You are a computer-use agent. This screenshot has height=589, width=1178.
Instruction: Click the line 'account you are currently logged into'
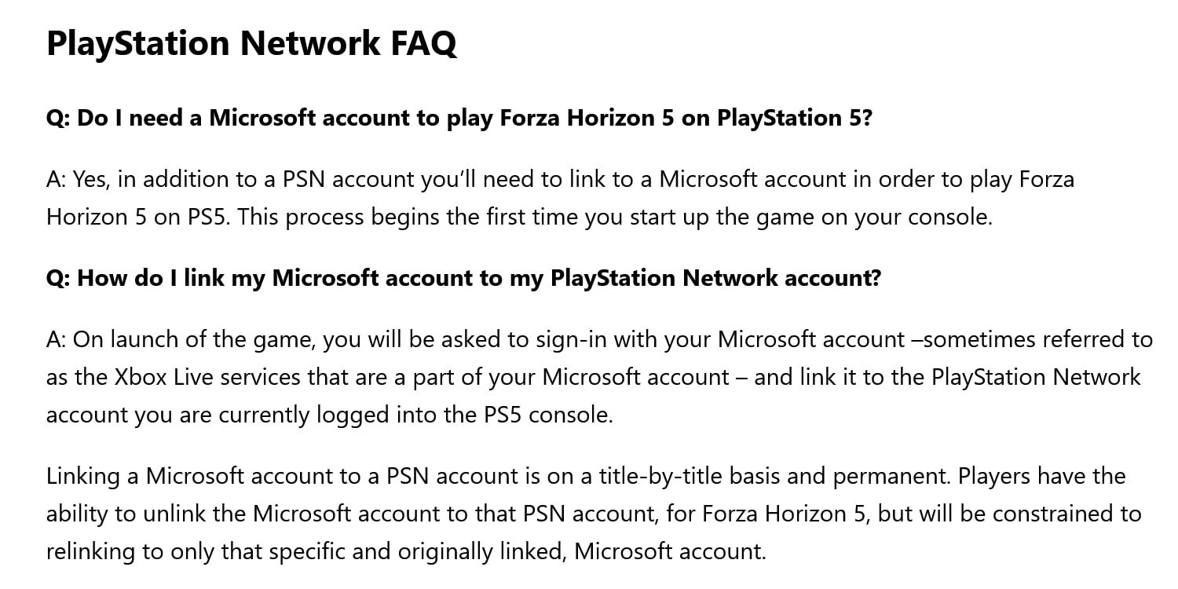[x=330, y=415]
